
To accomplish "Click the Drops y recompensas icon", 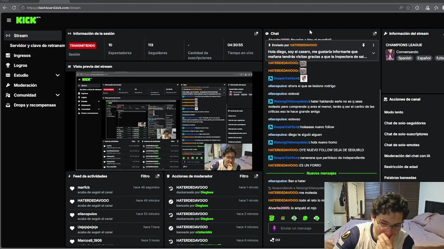I will (x=8, y=105).
